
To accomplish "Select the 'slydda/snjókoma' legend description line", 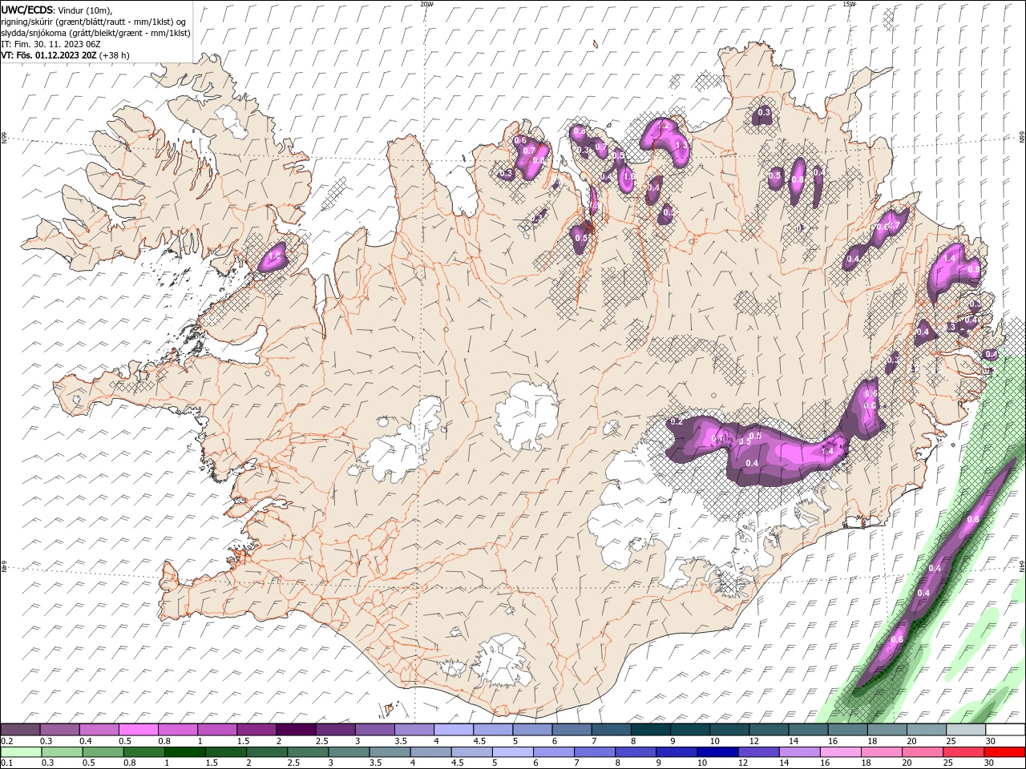I will 95,33.
